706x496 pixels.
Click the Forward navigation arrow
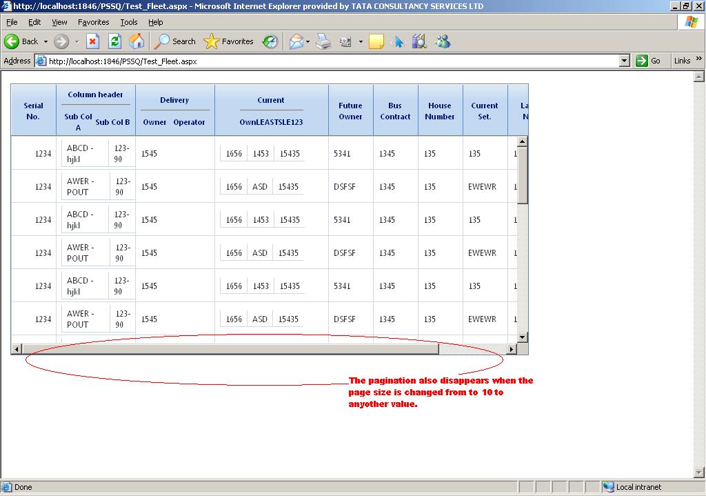pyautogui.click(x=61, y=41)
